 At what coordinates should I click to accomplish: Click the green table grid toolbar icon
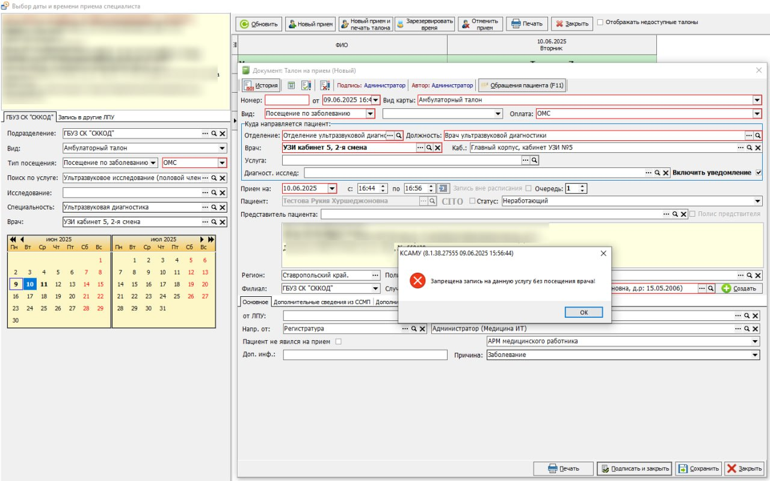[291, 85]
